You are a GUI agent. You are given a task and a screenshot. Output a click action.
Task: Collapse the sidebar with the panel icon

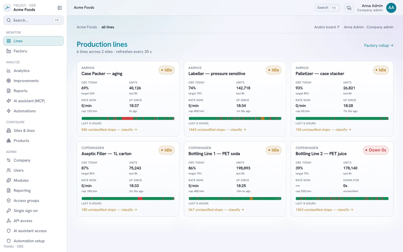tap(59, 8)
